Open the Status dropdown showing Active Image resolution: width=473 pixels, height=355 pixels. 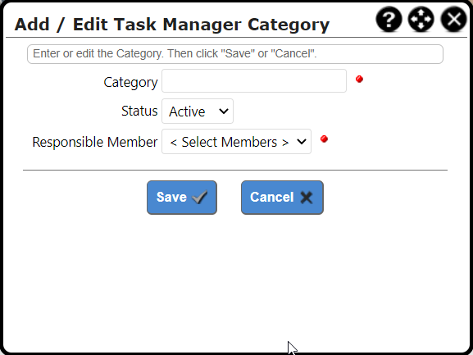pyautogui.click(x=198, y=111)
